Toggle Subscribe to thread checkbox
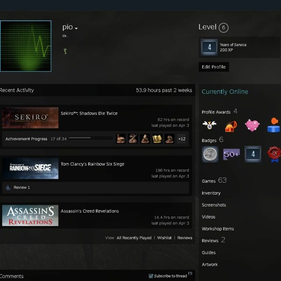Image resolution: width=281 pixels, height=281 pixels. [x=151, y=276]
